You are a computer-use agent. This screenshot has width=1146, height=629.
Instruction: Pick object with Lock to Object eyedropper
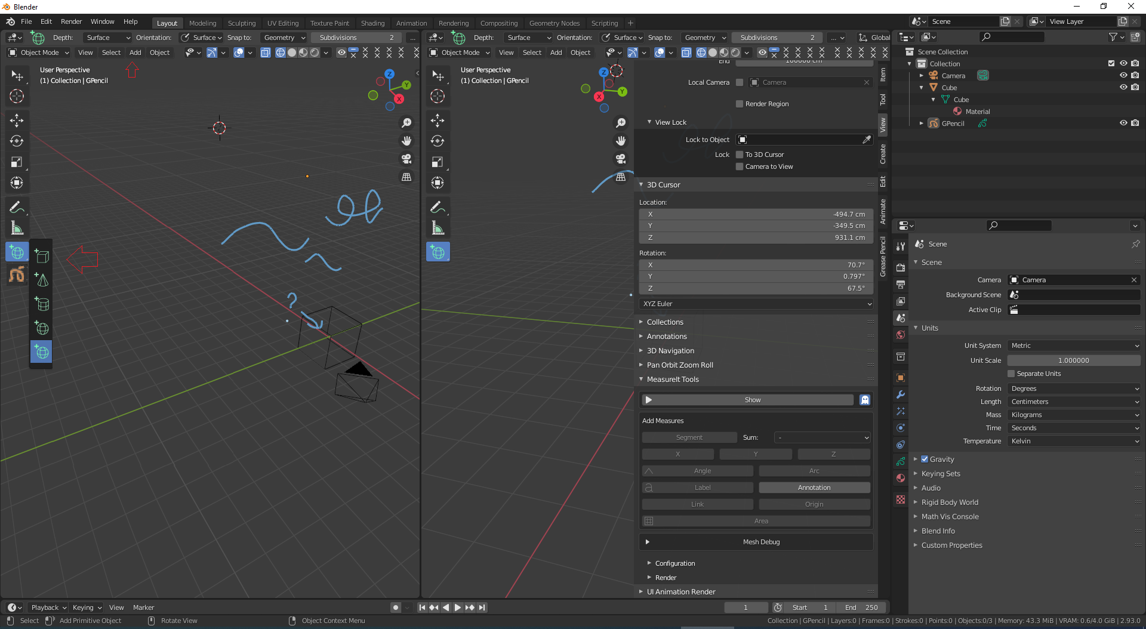[867, 140]
